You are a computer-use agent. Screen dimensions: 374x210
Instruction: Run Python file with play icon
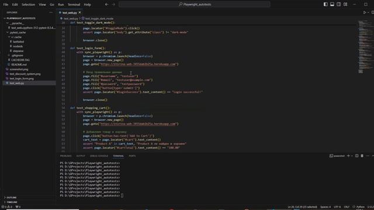[365, 12]
